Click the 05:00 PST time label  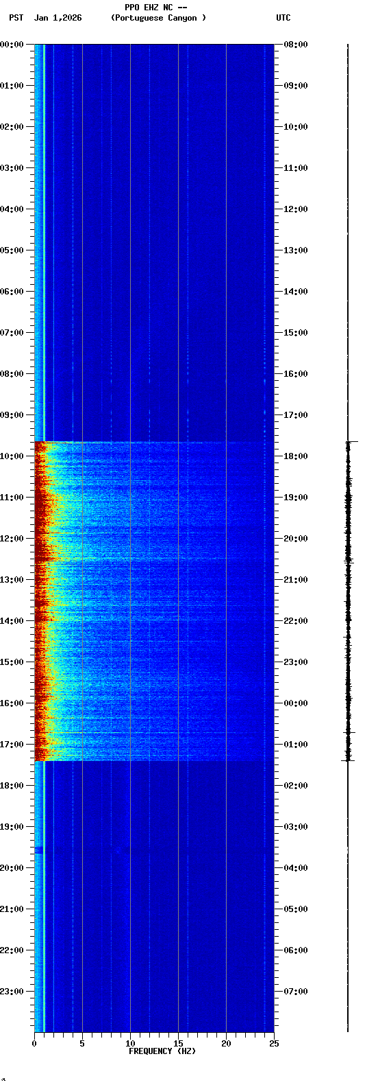click(x=12, y=250)
